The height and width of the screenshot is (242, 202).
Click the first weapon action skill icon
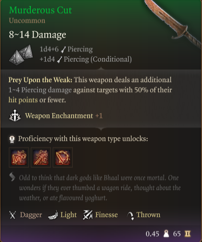(x=19, y=157)
